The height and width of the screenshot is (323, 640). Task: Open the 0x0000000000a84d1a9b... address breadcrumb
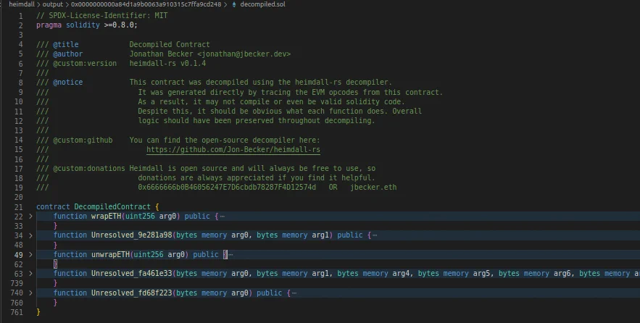tap(146, 4)
